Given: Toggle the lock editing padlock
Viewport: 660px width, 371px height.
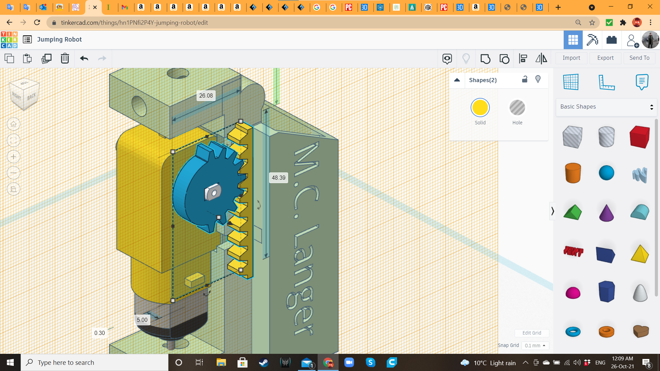Looking at the screenshot, I should 525,79.
